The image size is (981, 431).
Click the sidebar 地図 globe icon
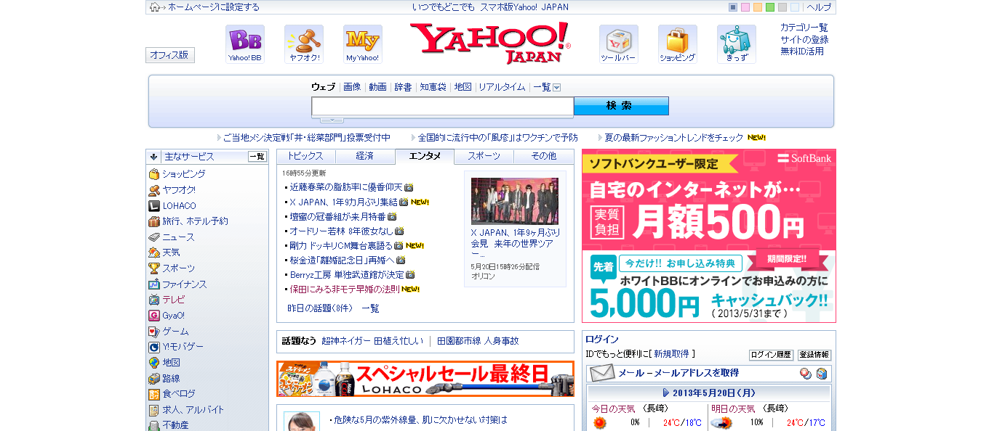pos(154,363)
